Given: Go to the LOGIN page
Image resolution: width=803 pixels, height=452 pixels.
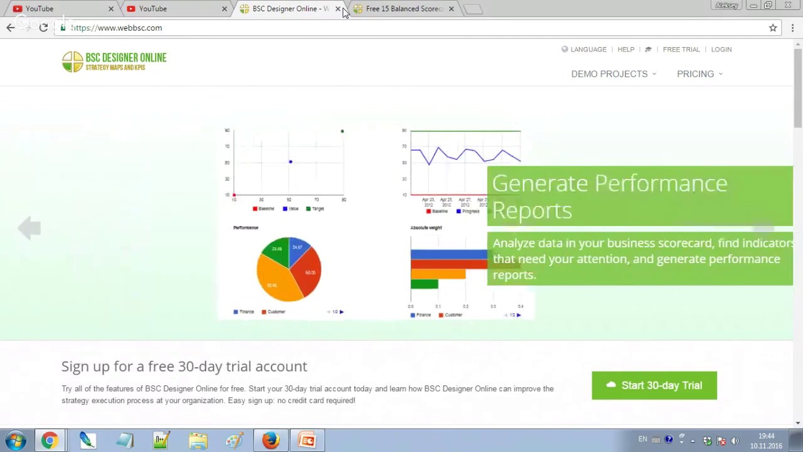Looking at the screenshot, I should coord(721,50).
